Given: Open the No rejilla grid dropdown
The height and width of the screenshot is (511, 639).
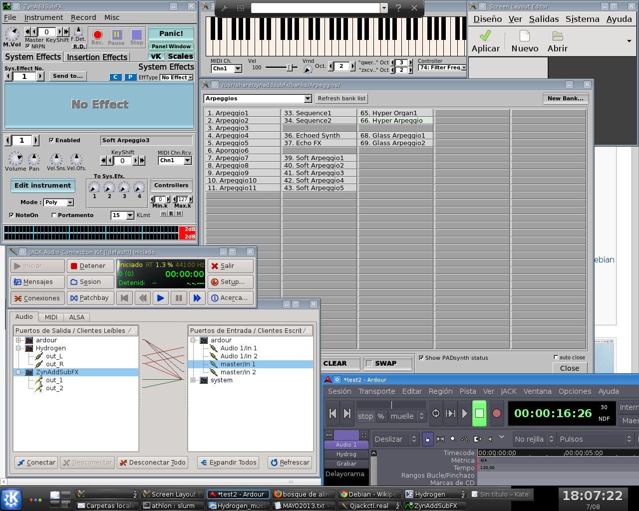Looking at the screenshot, I should point(534,439).
